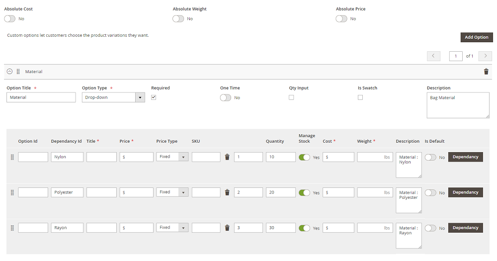This screenshot has width=497, height=261.
Task: Click Dependancy button for Polyester row
Action: point(465,192)
